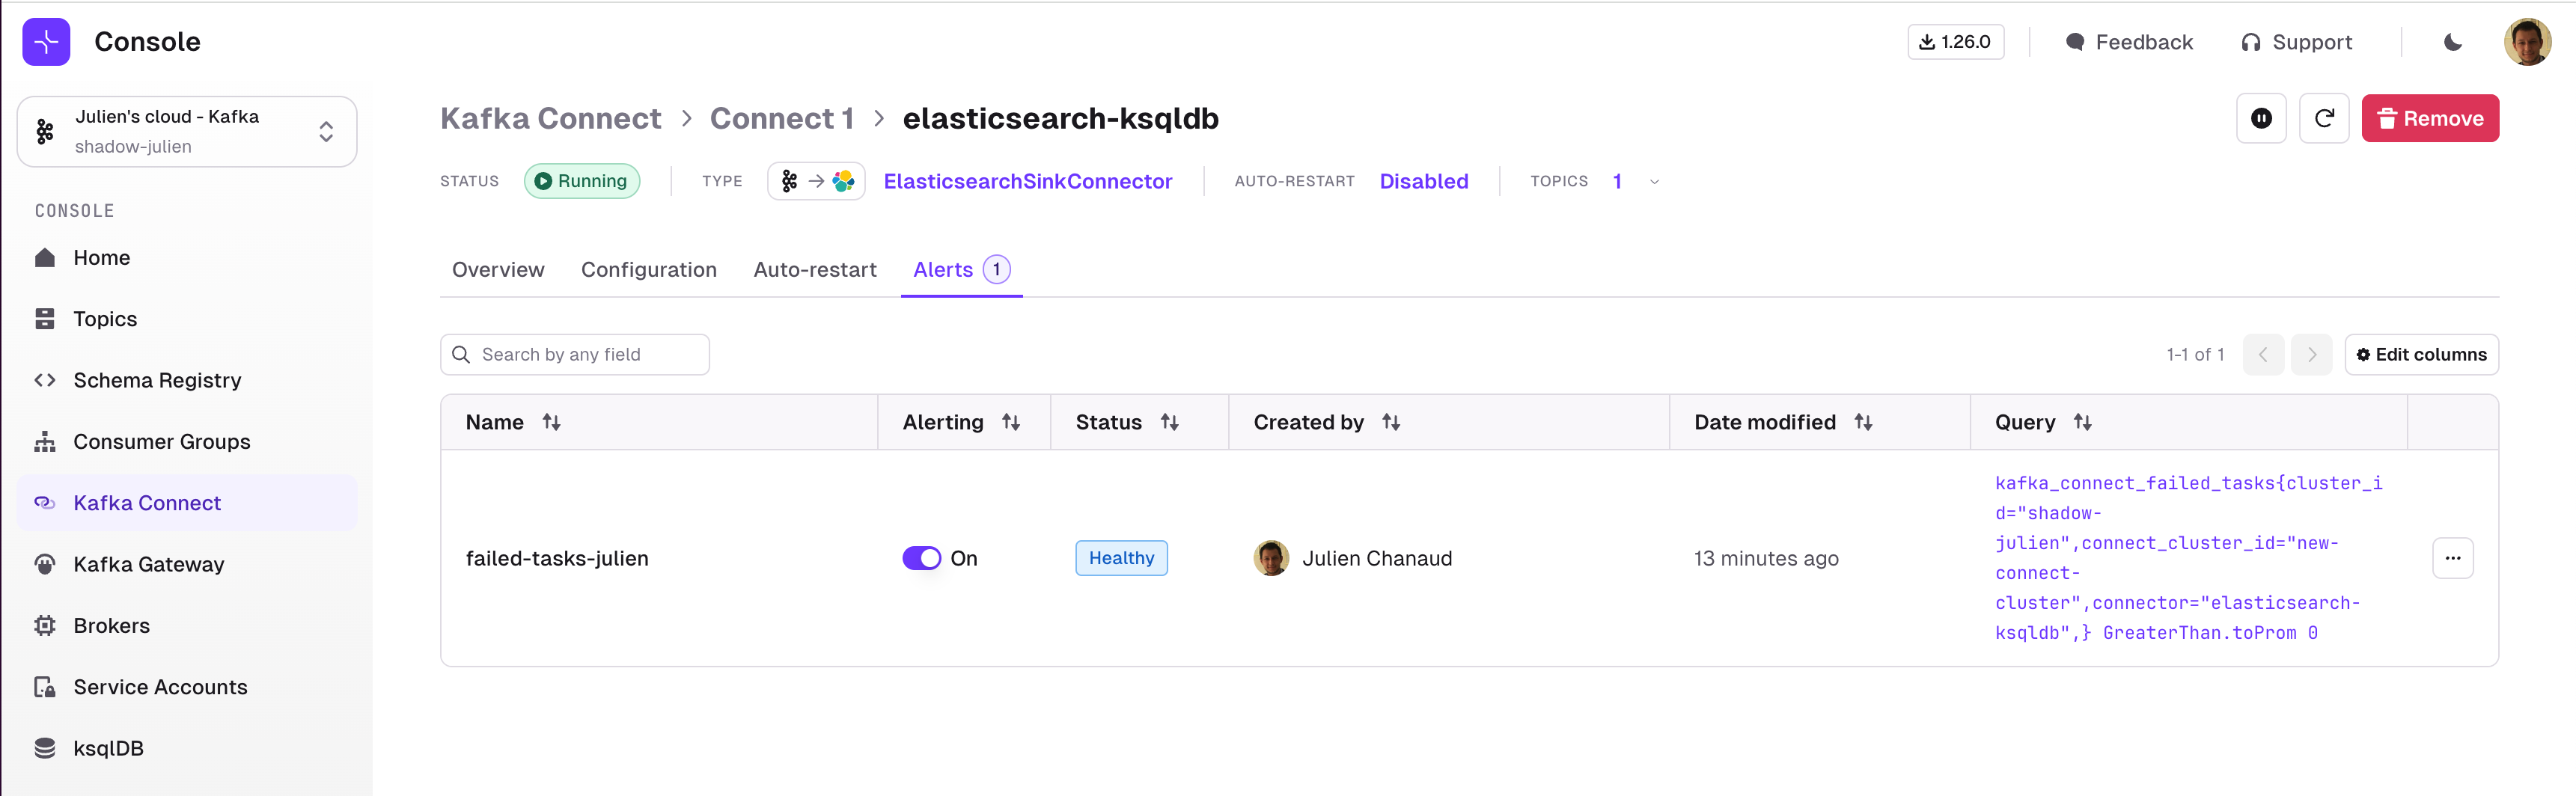
Task: Open Kafka Gateway in the sidebar
Action: click(x=187, y=564)
